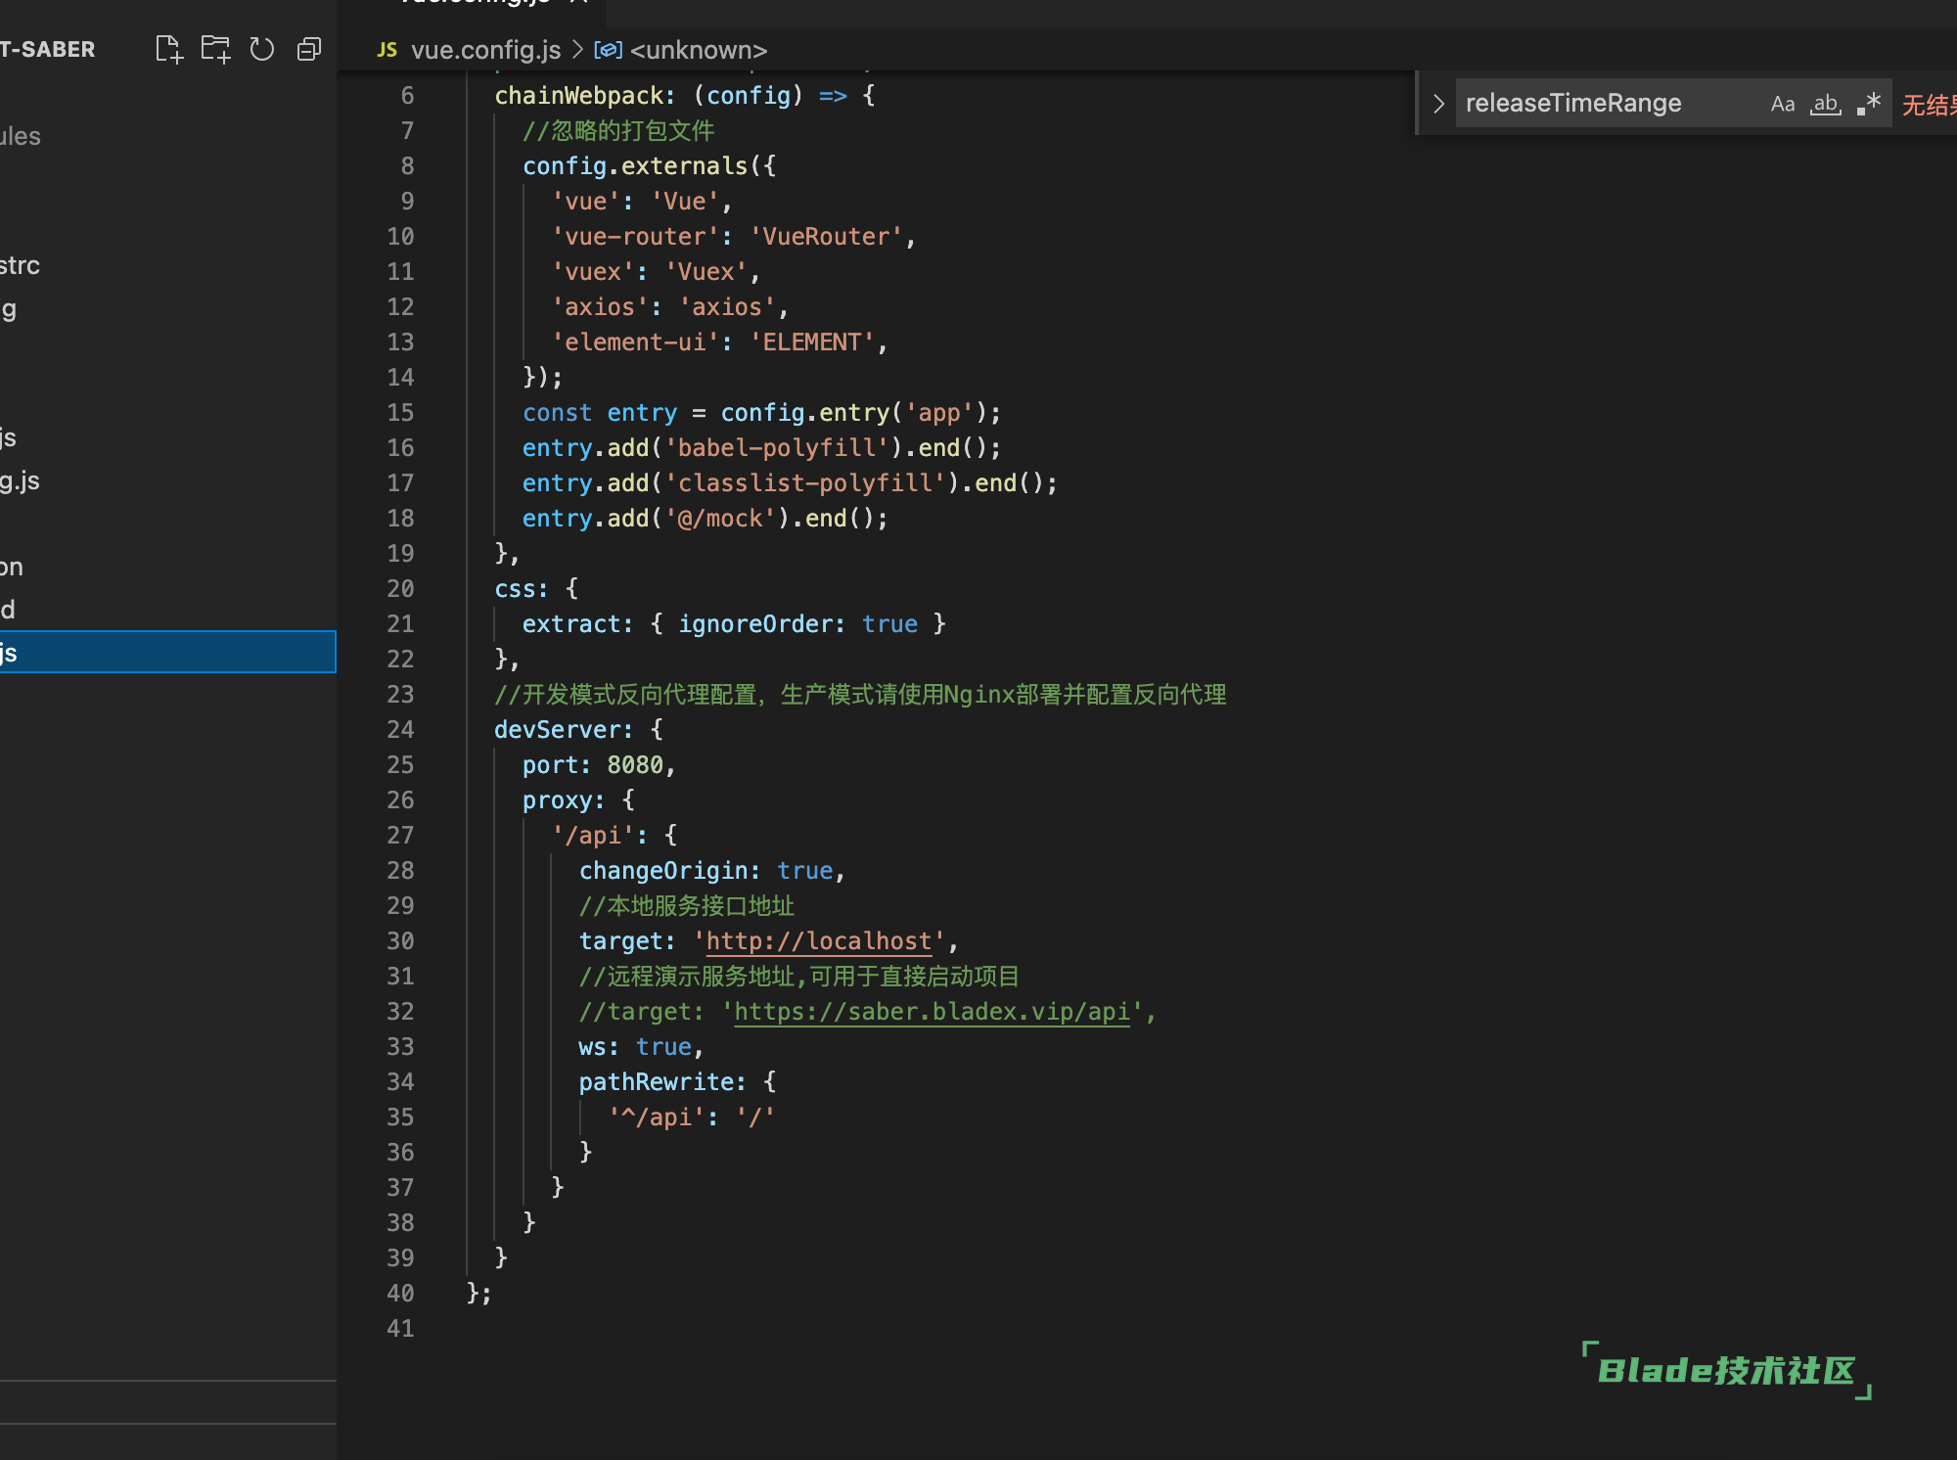Viewport: 1957px width, 1460px height.
Task: Click pathRewrite on line 34
Action: [x=656, y=1082]
